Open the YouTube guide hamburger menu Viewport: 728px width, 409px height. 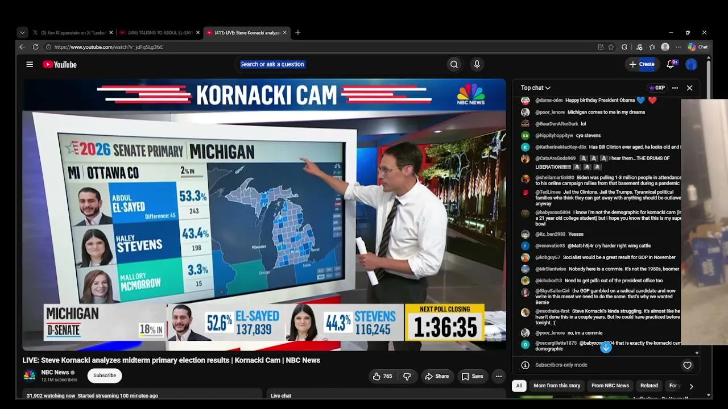[x=30, y=64]
